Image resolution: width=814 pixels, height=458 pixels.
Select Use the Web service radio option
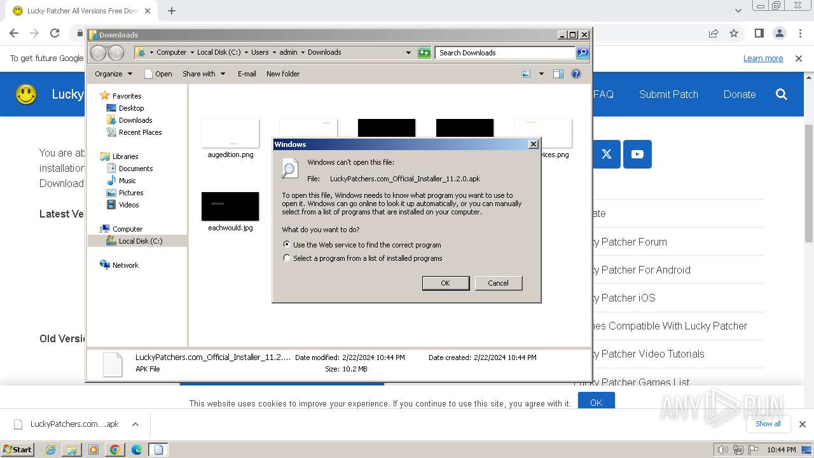[287, 244]
